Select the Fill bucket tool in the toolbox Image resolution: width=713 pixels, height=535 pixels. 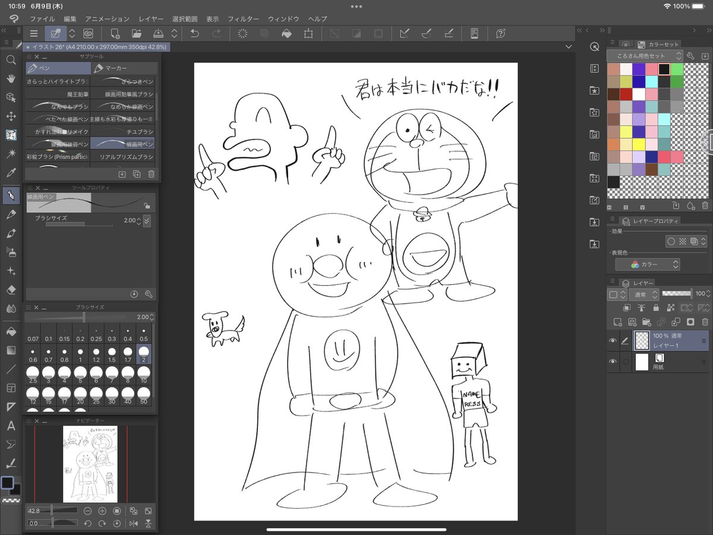tap(11, 331)
